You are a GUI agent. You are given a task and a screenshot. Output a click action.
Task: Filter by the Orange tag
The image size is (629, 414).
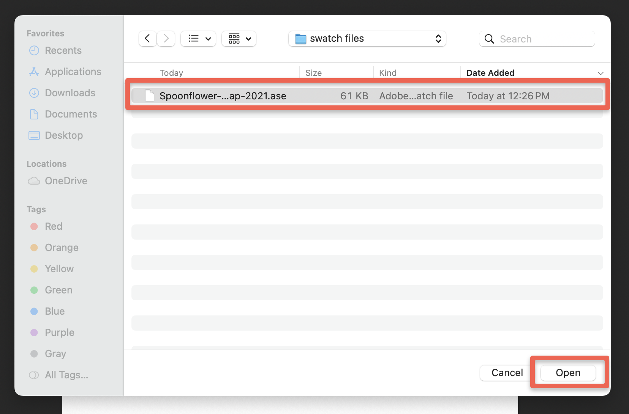(62, 248)
